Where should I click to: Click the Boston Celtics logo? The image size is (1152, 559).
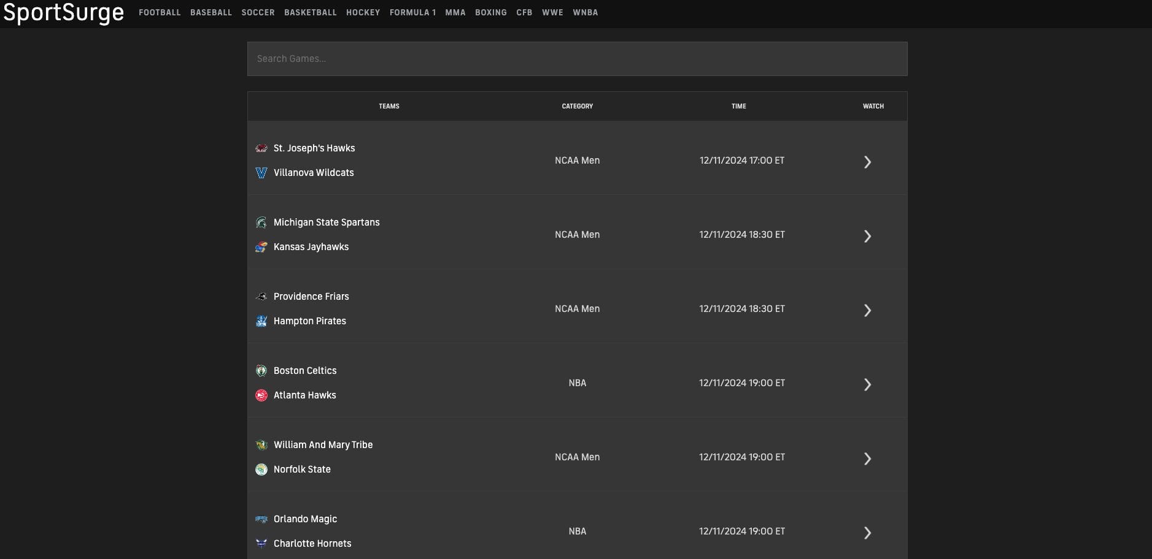(261, 370)
